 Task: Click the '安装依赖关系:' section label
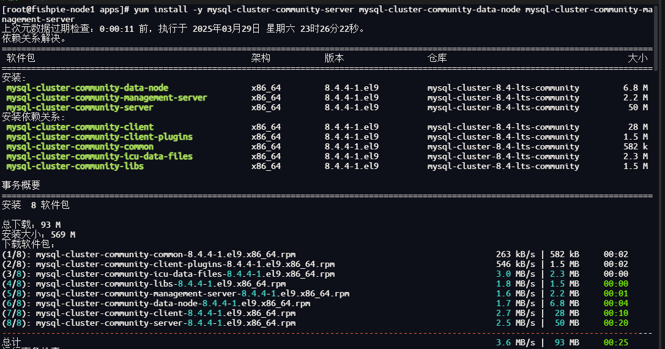point(34,117)
